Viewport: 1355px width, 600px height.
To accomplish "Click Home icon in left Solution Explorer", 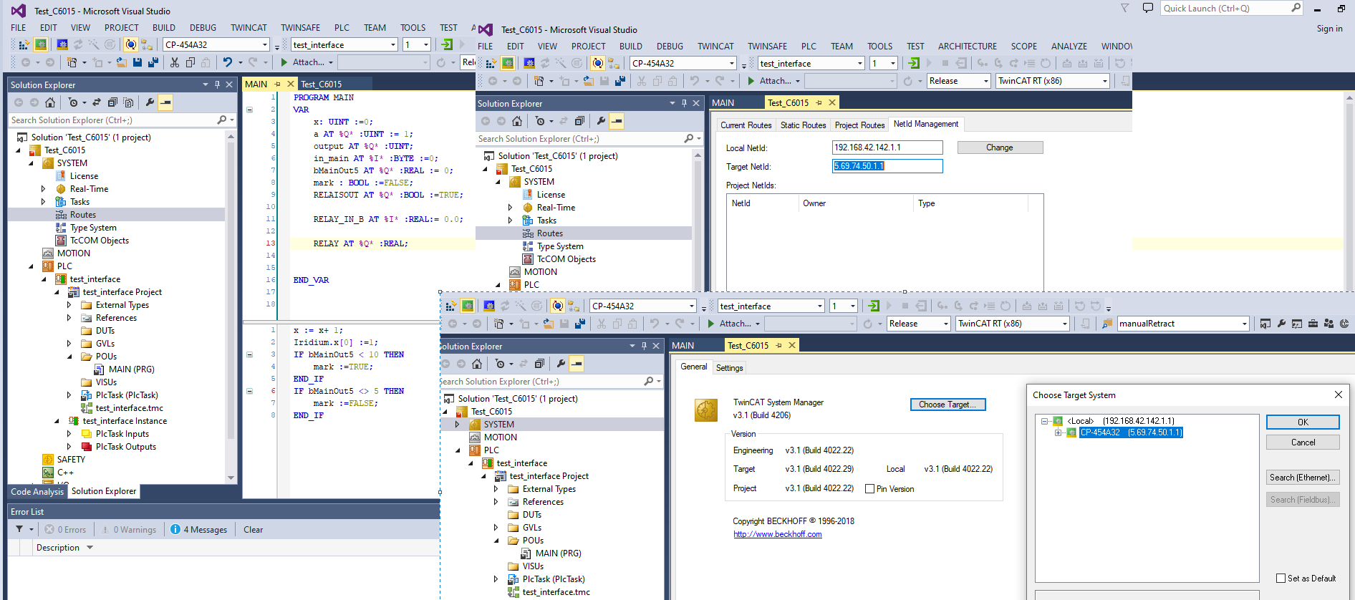I will [x=50, y=102].
